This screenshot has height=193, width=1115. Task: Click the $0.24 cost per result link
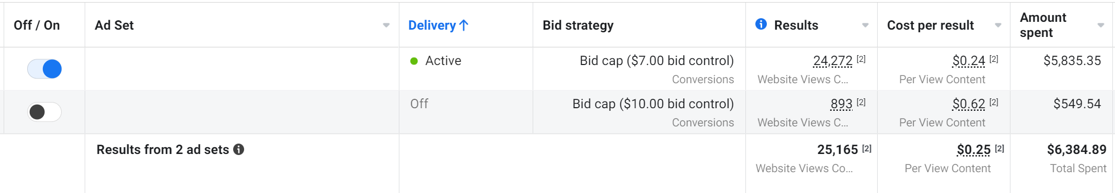[969, 61]
